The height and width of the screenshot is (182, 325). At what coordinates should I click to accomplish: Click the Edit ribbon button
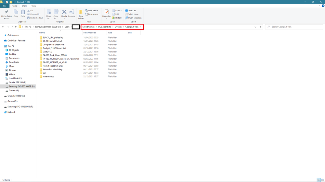pyautogui.click(x=116, y=14)
